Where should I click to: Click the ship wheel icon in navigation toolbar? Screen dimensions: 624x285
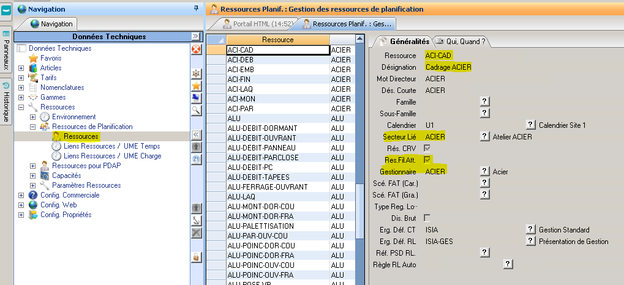pos(196,74)
